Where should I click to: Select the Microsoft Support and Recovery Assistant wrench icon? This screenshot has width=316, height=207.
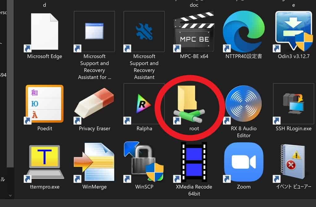(144, 31)
